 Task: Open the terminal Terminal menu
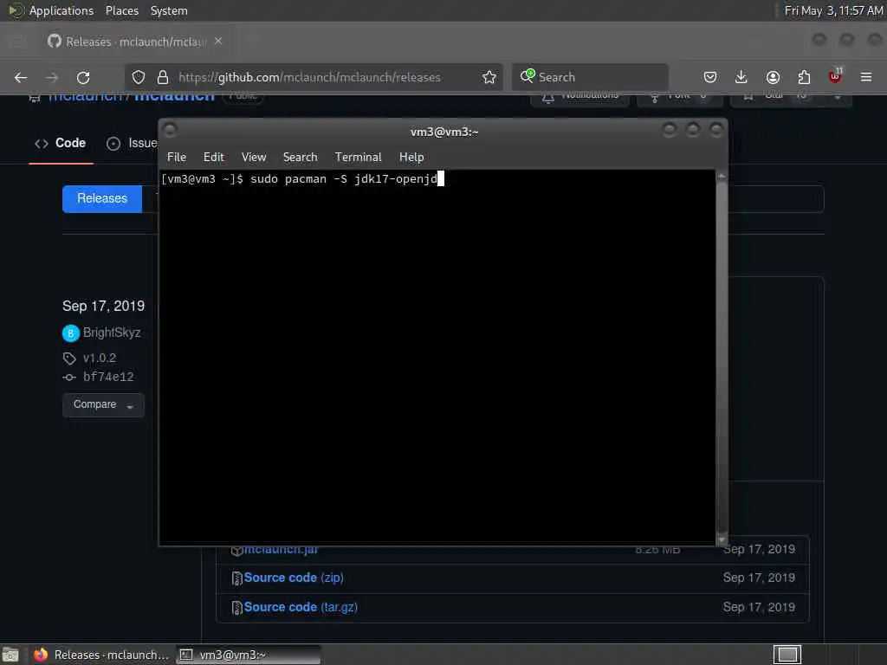358,158
